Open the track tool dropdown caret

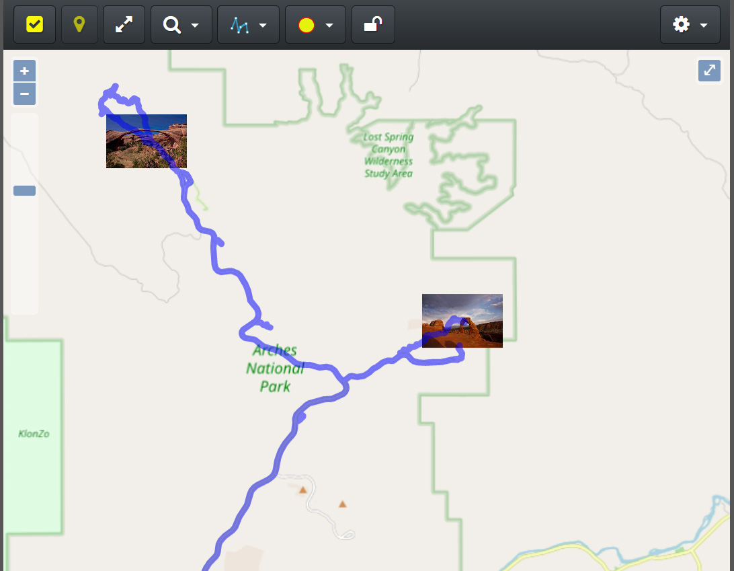coord(263,26)
